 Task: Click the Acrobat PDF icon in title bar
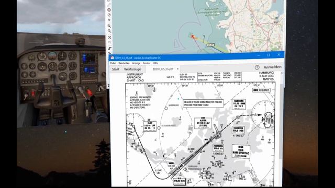[x=112, y=57]
